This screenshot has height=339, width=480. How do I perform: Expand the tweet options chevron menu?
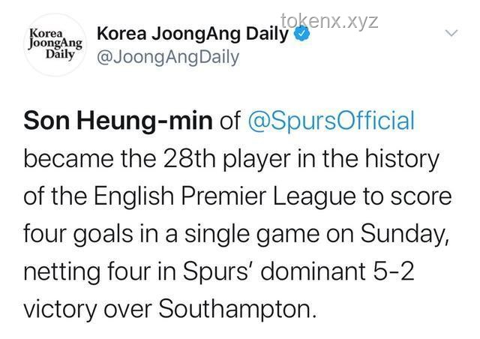(x=451, y=32)
